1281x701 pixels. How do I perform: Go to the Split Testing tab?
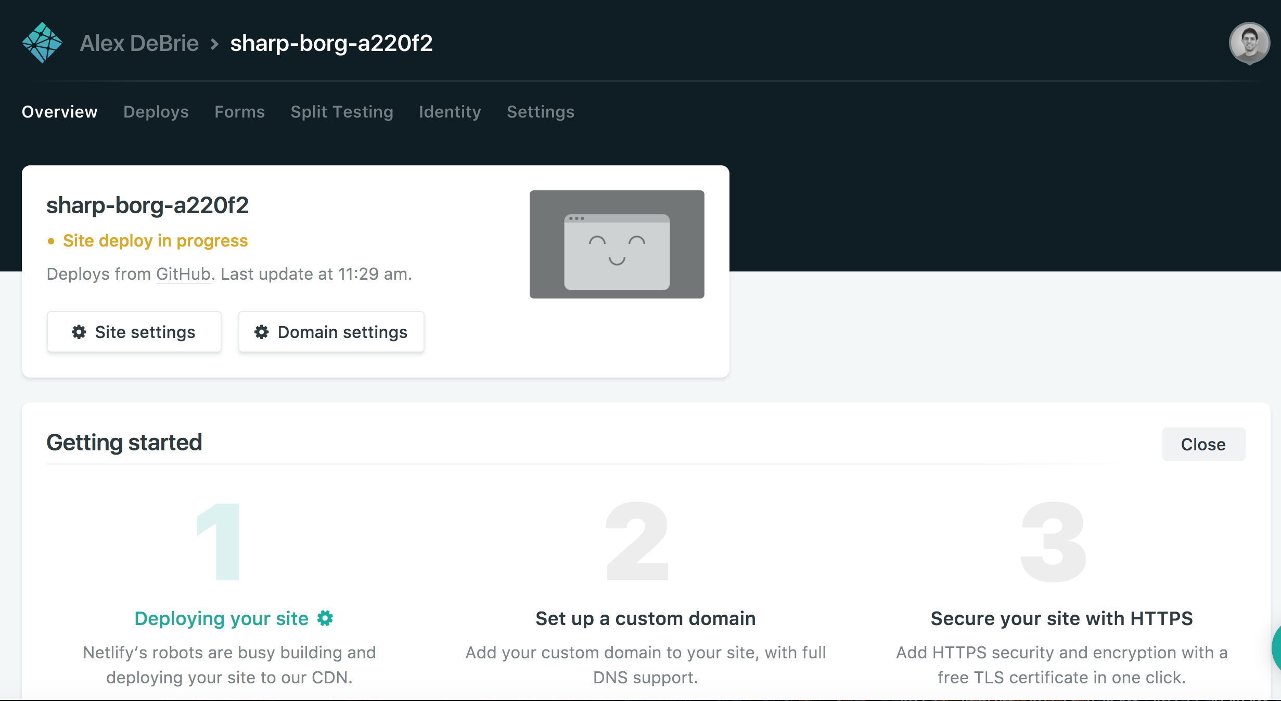[341, 112]
